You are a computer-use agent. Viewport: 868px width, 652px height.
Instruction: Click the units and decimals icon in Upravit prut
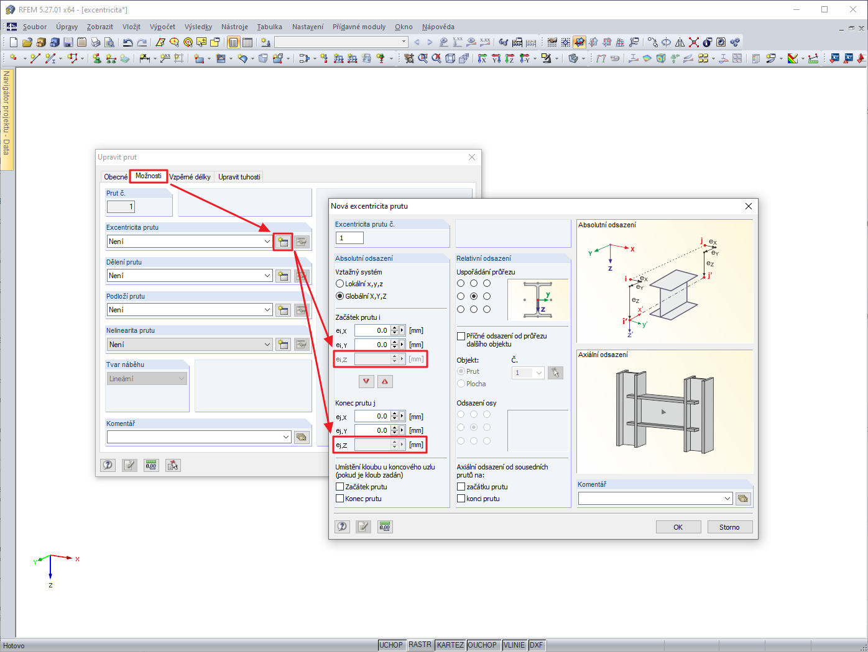151,465
